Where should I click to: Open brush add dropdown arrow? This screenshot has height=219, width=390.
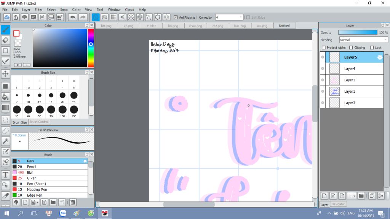37,202
